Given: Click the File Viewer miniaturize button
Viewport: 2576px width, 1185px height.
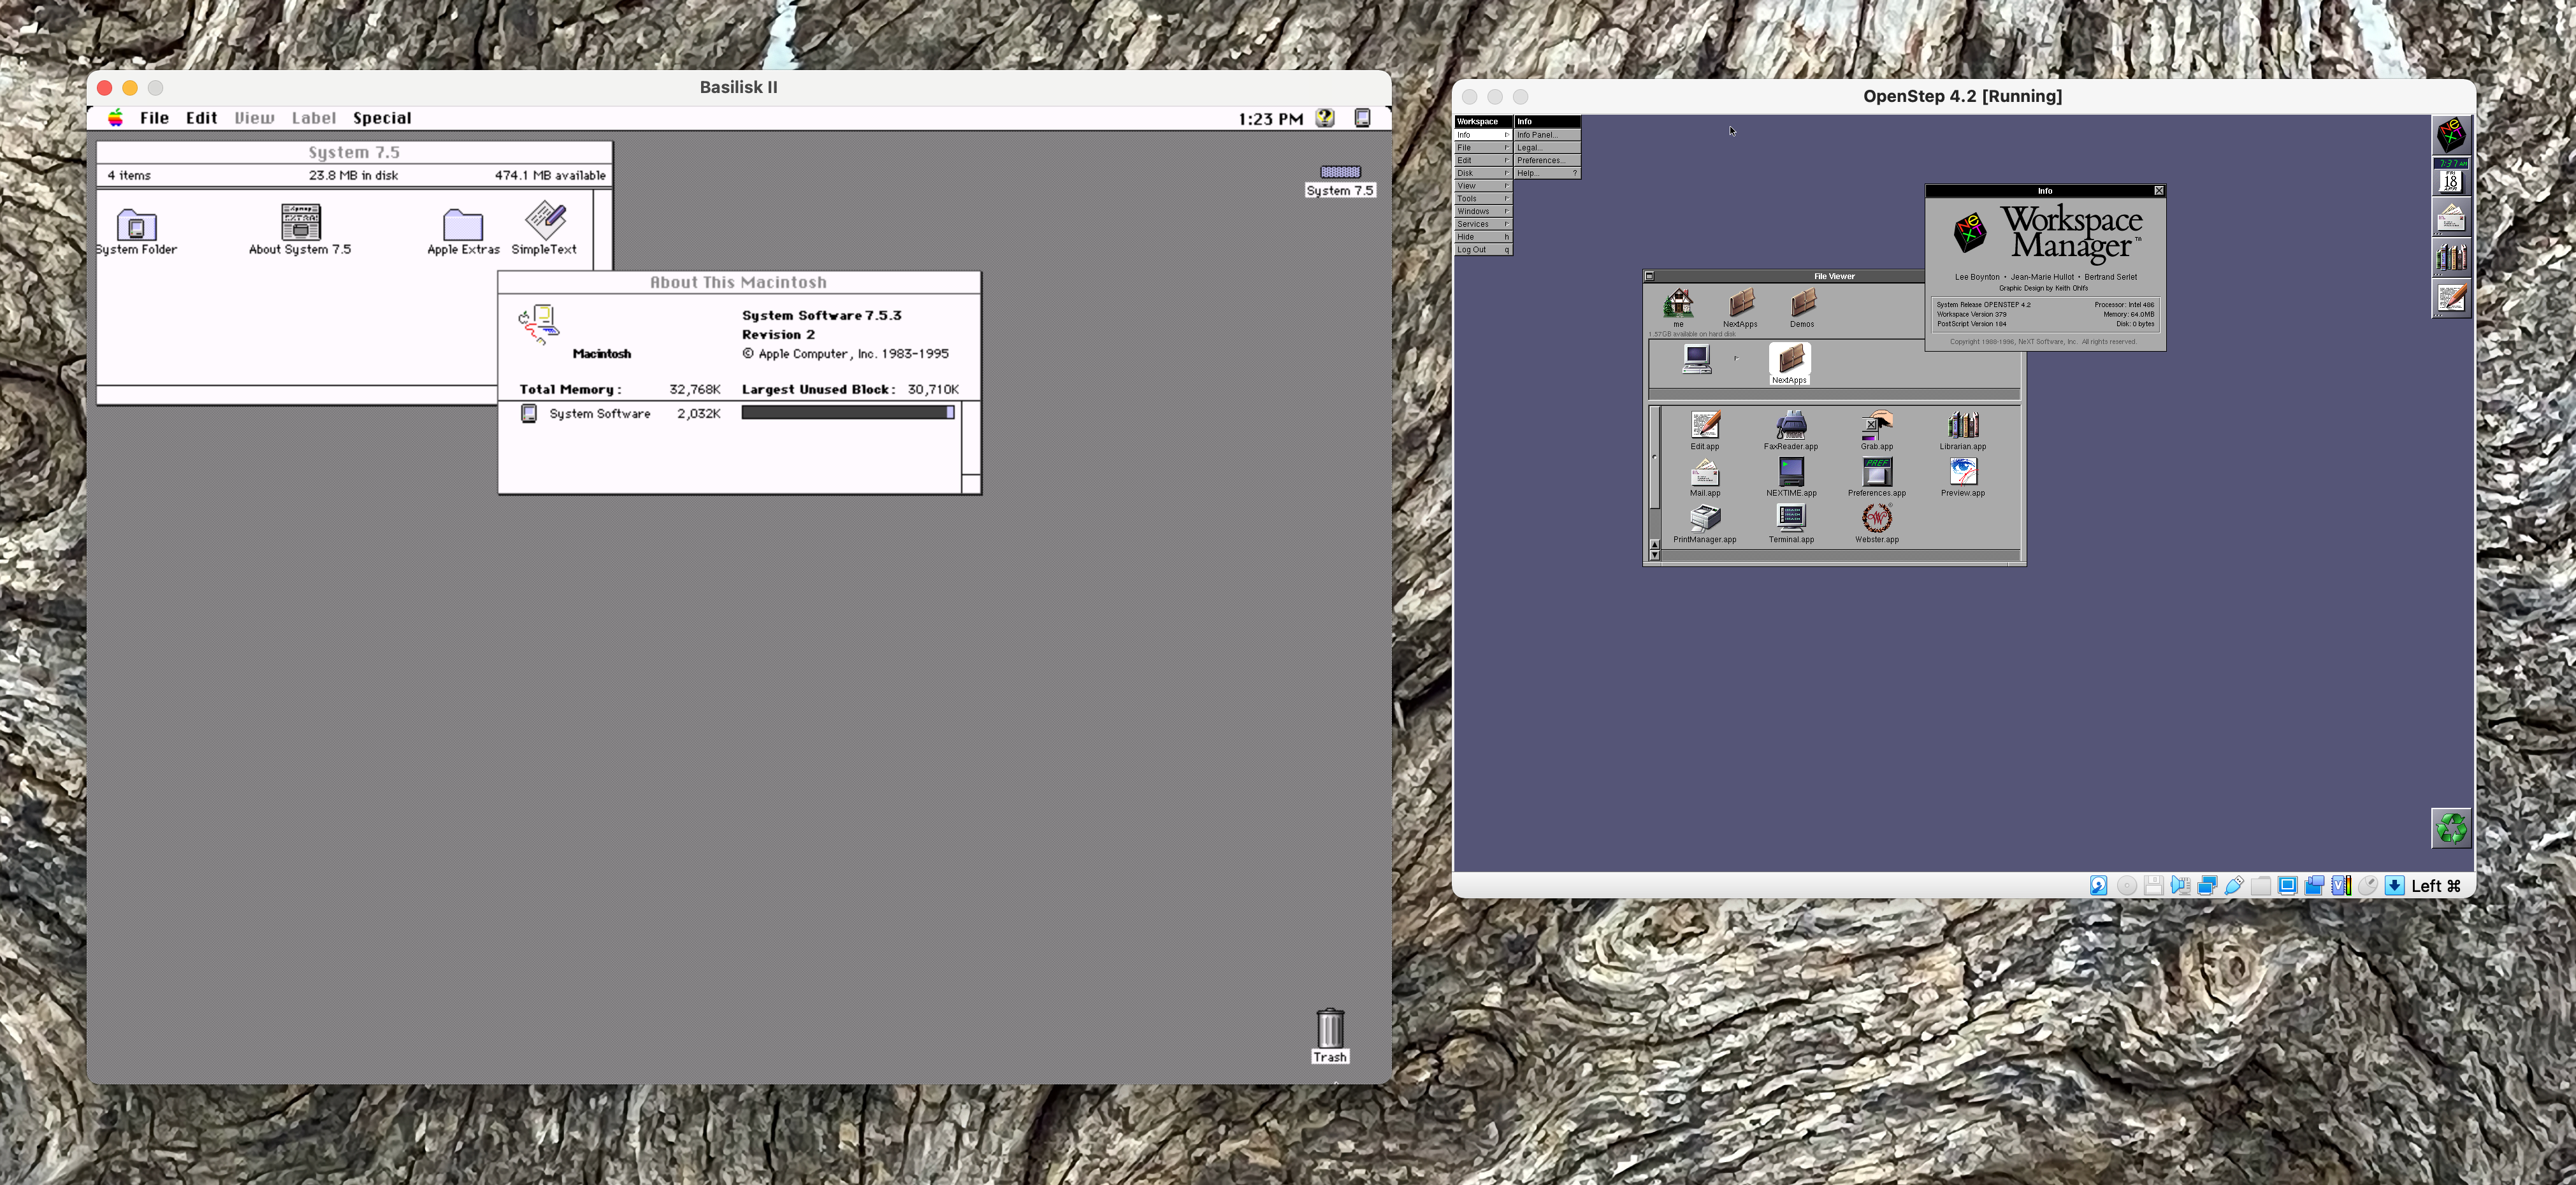Looking at the screenshot, I should click(x=1650, y=276).
